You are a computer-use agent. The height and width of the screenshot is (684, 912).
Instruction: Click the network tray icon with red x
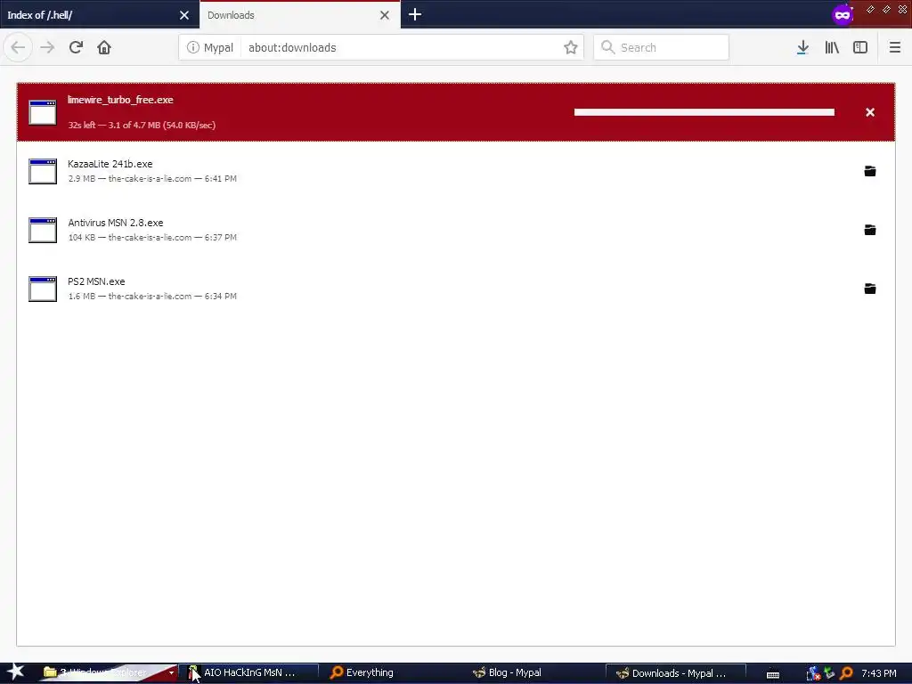coord(813,673)
